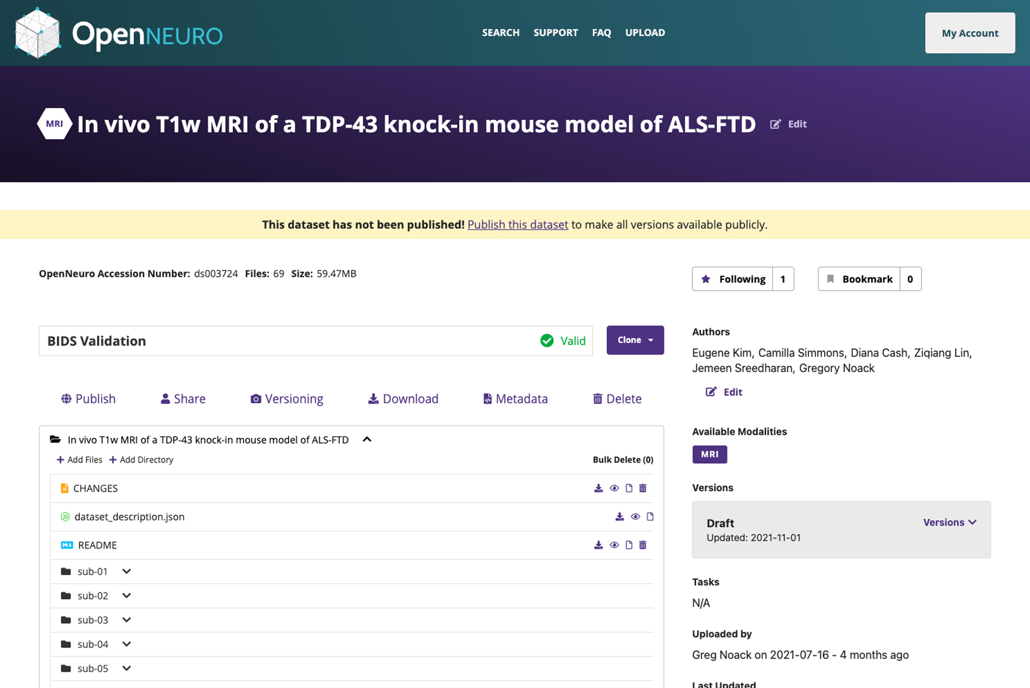View the CHANGES file with eye icon

(x=614, y=488)
